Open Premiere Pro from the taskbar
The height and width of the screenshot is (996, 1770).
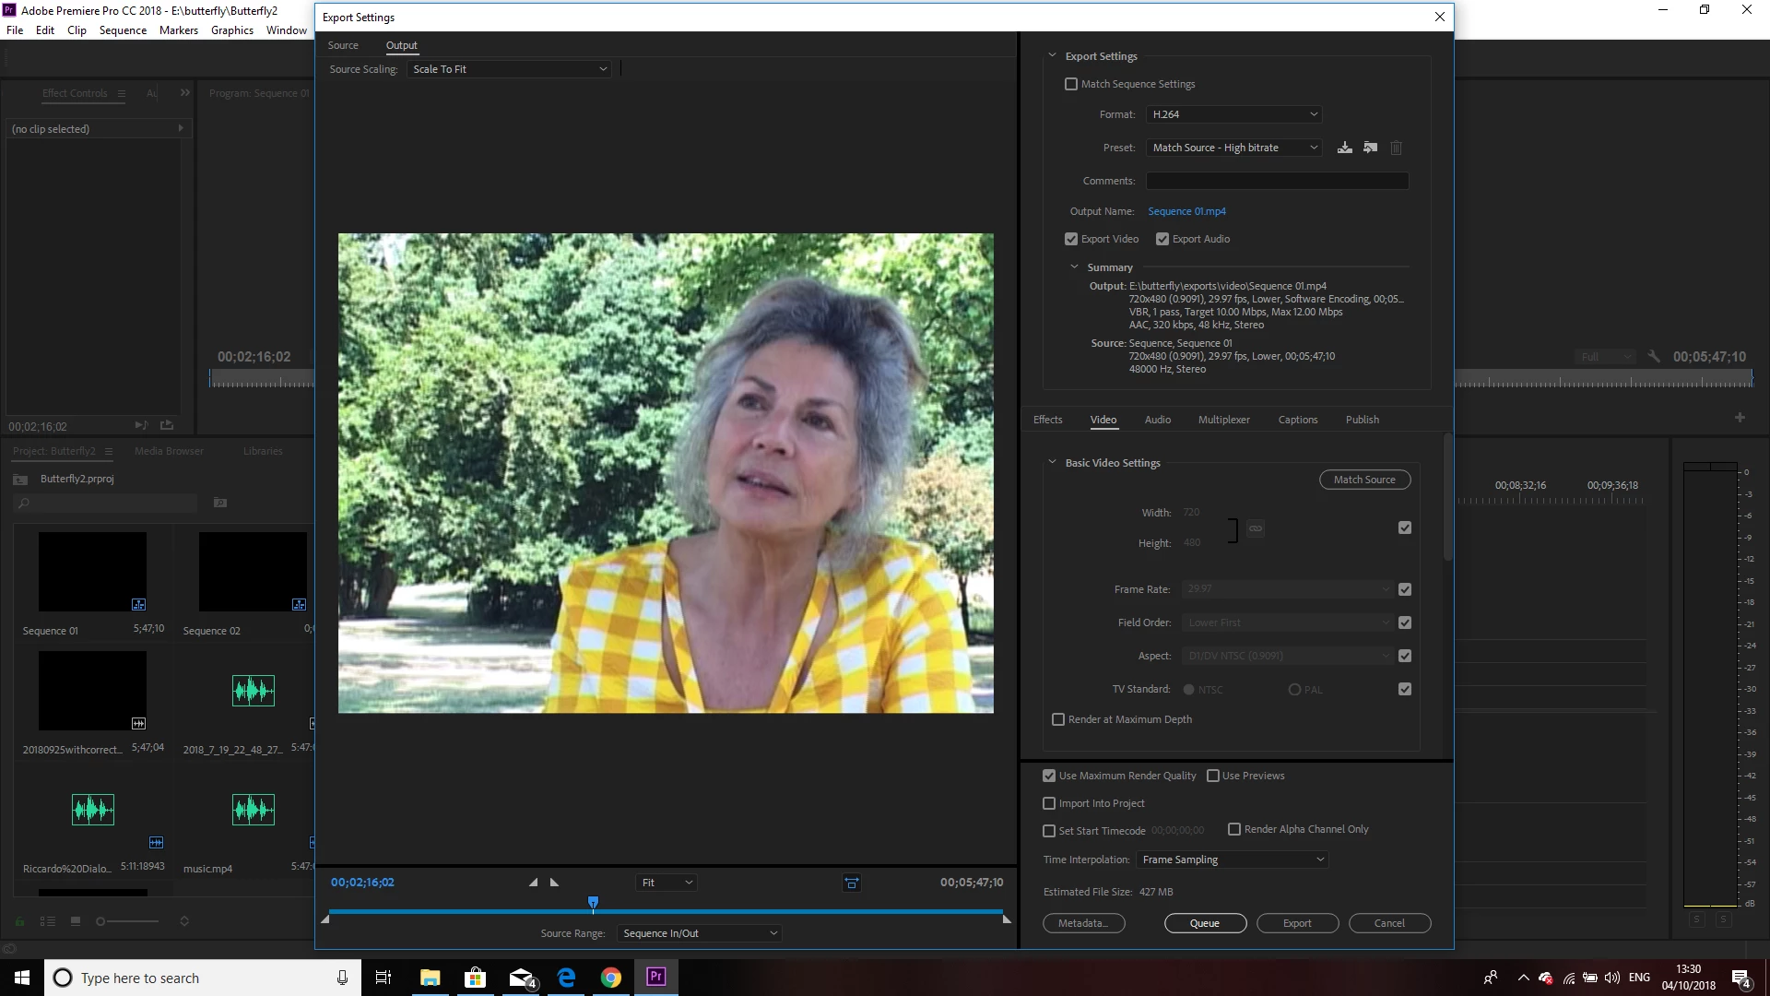655,978
